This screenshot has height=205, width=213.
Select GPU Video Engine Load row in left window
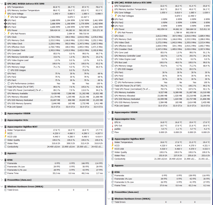click(x=54, y=60)
